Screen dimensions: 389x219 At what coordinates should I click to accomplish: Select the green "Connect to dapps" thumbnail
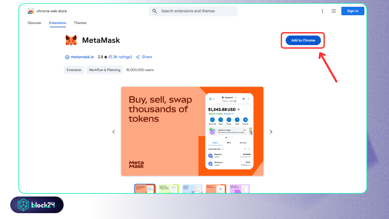tap(169, 189)
